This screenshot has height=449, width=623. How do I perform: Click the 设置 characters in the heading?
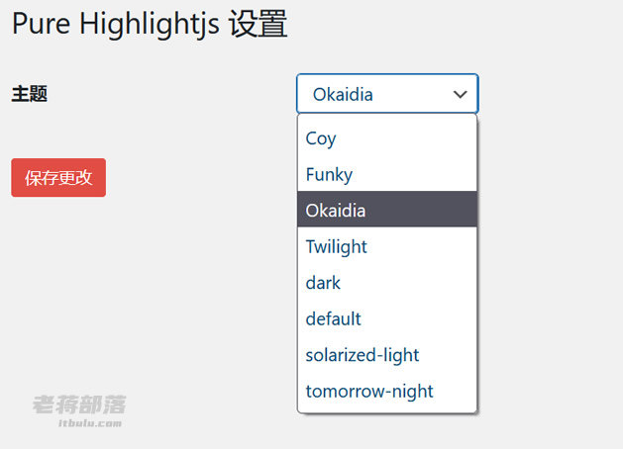click(x=258, y=24)
